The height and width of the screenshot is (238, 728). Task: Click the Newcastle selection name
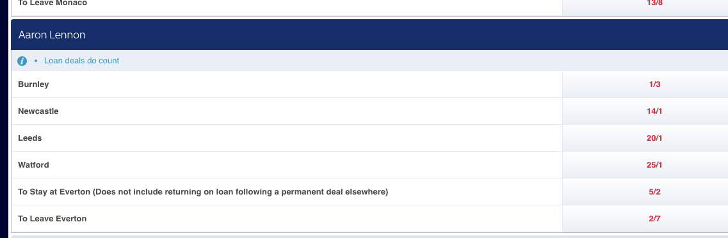[38, 111]
